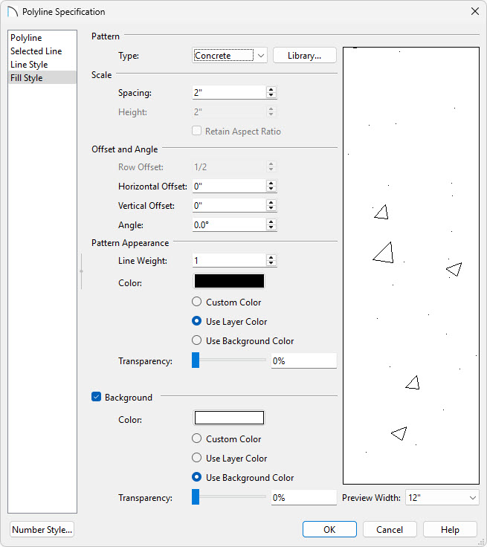Open the Polyline panel in the sidebar
Image resolution: width=487 pixels, height=547 pixels.
42,38
